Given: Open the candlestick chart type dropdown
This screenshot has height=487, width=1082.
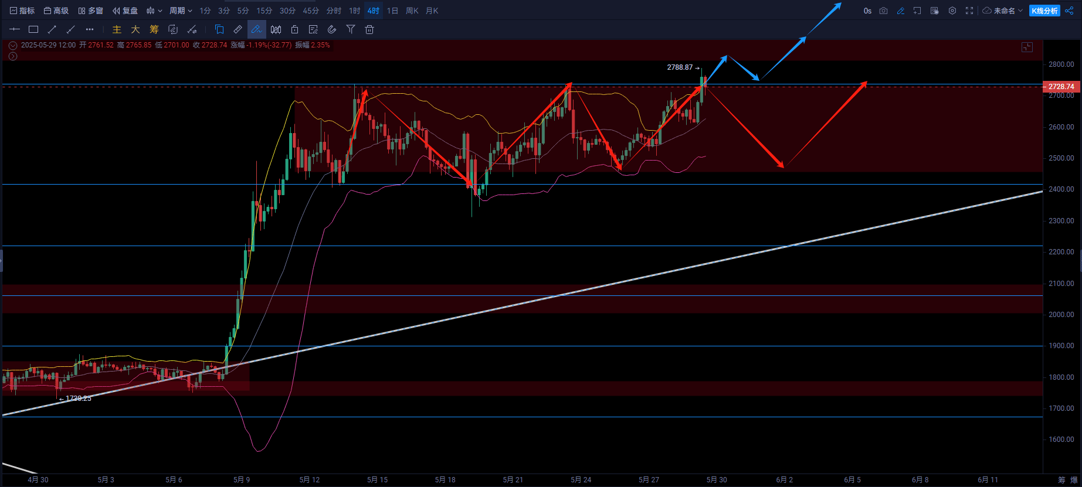Looking at the screenshot, I should (x=154, y=11).
